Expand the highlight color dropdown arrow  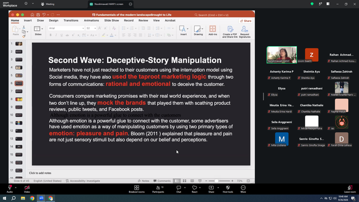pyautogui.click(x=107, y=35)
